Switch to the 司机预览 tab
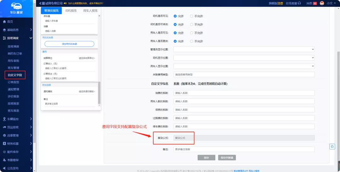Viewport: 340px width, 172px height. (71, 11)
